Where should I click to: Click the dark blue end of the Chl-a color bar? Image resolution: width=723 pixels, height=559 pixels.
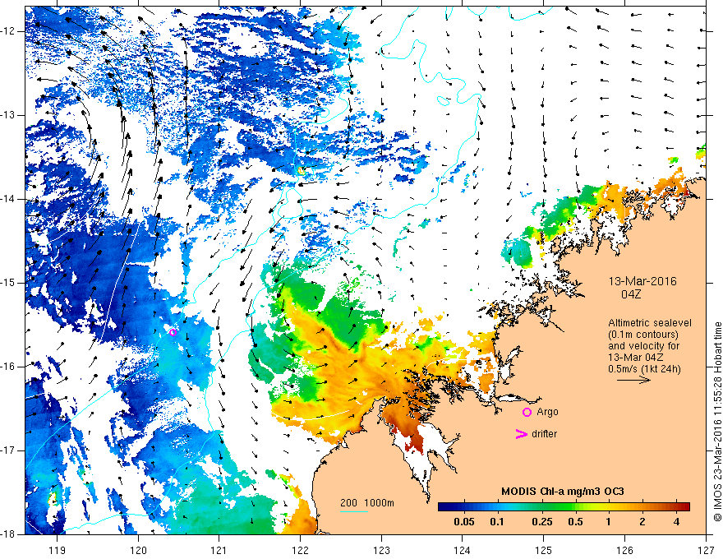point(444,507)
